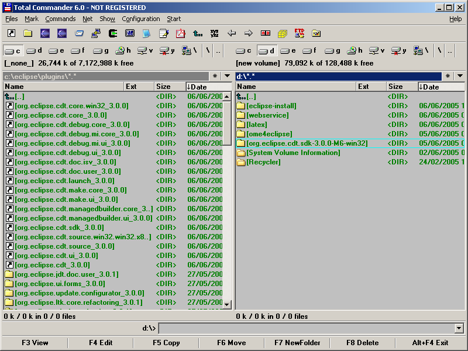468x351 pixels.
Task: Select the [org.eclipse.cdt.launch_3.0.0] row
Action: coord(113,181)
